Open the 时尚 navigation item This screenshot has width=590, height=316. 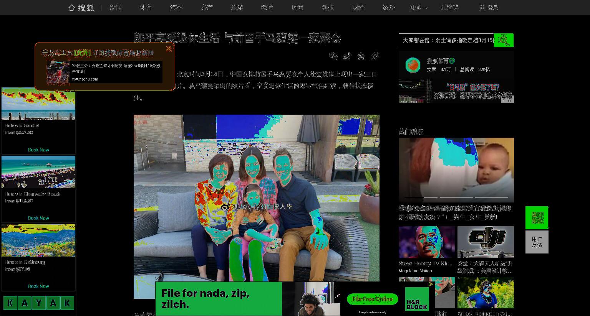(x=297, y=8)
